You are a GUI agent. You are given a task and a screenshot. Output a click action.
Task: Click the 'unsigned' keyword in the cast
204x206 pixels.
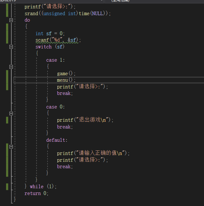coord(54,14)
